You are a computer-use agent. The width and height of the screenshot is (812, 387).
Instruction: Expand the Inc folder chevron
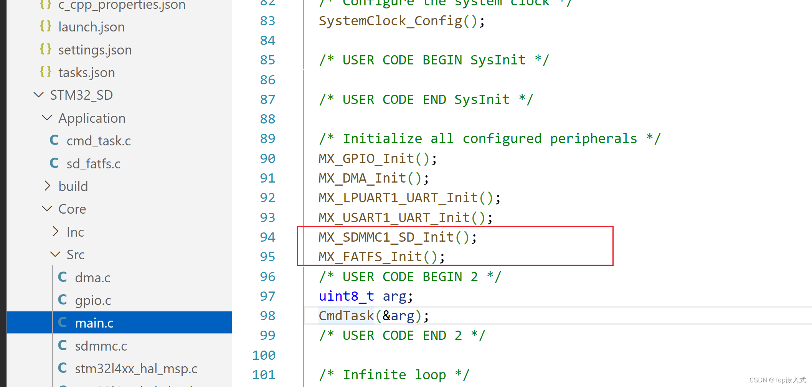pyautogui.click(x=55, y=231)
